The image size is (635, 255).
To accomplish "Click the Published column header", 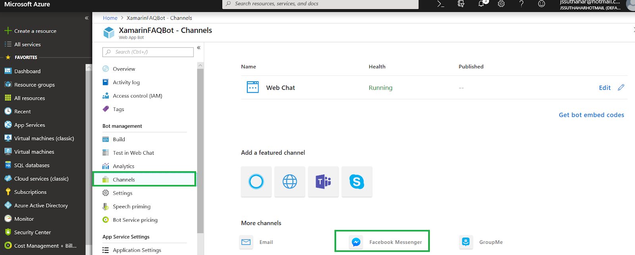I will pyautogui.click(x=471, y=67).
